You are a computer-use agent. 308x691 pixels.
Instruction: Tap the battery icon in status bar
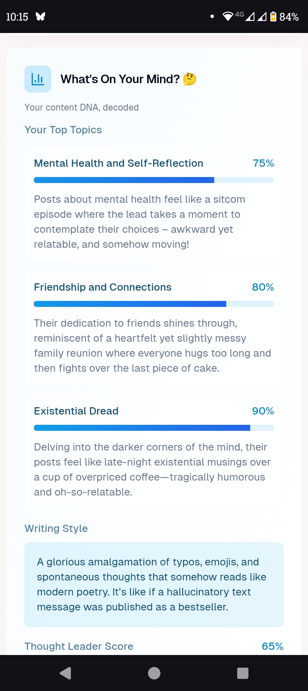click(x=273, y=17)
